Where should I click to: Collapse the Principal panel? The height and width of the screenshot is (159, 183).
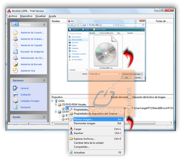[x=44, y=24]
